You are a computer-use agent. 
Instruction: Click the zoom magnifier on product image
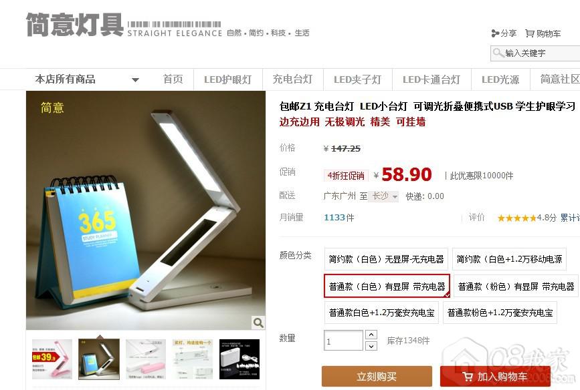pos(258,323)
